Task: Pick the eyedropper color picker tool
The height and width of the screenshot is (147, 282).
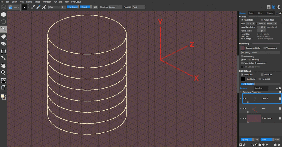Action: click(x=3, y=58)
